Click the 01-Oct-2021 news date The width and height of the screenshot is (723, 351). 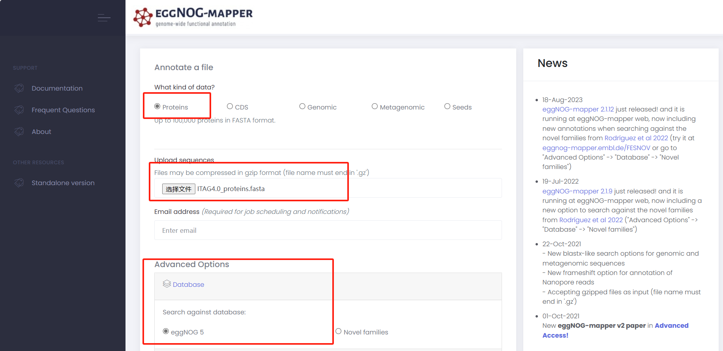point(561,316)
